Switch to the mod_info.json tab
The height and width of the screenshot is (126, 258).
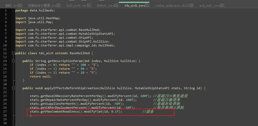(210, 5)
